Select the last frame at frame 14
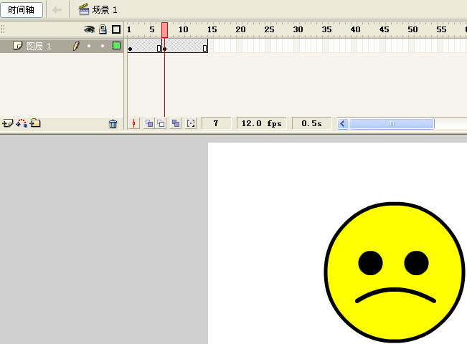Viewport: 467px width, 344px height. pyautogui.click(x=205, y=46)
